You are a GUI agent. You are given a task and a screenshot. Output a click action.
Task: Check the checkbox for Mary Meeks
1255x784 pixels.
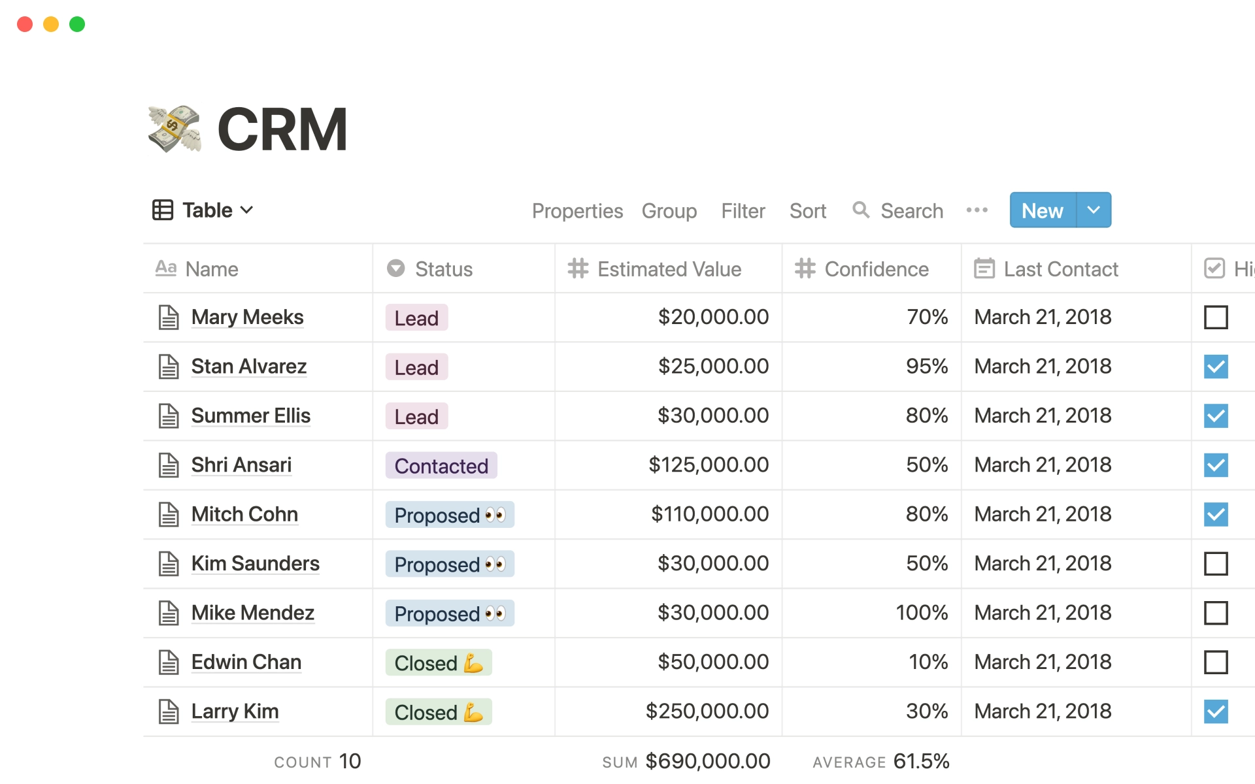coord(1216,318)
